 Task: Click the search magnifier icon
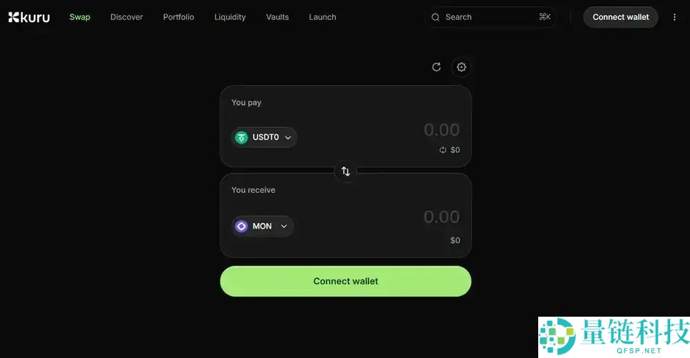click(x=435, y=17)
